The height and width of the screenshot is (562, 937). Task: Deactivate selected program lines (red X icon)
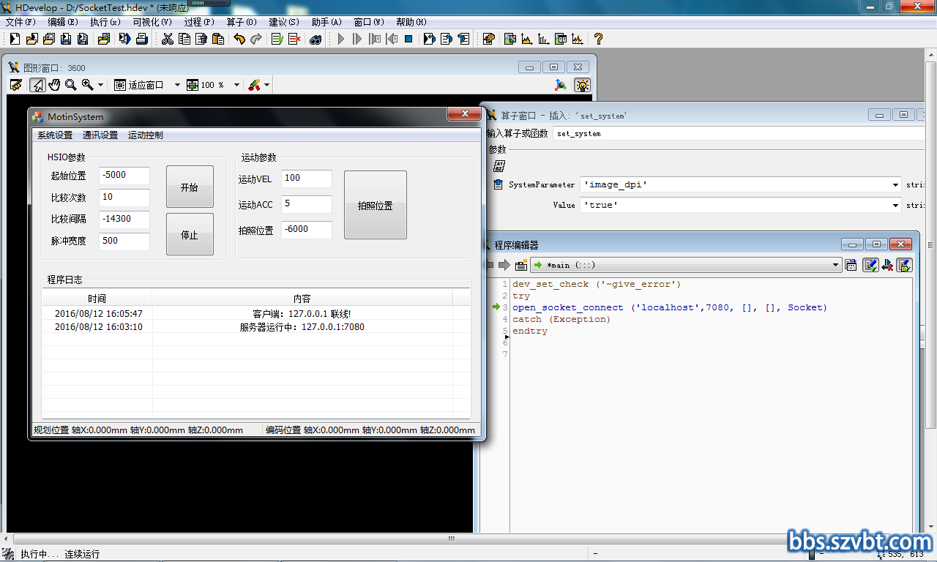[294, 39]
